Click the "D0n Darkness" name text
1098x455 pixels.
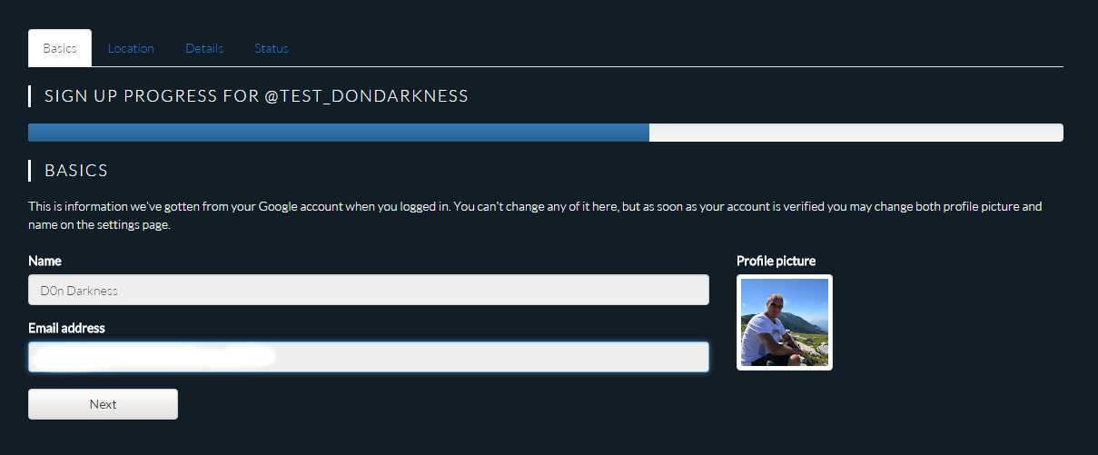click(x=79, y=291)
